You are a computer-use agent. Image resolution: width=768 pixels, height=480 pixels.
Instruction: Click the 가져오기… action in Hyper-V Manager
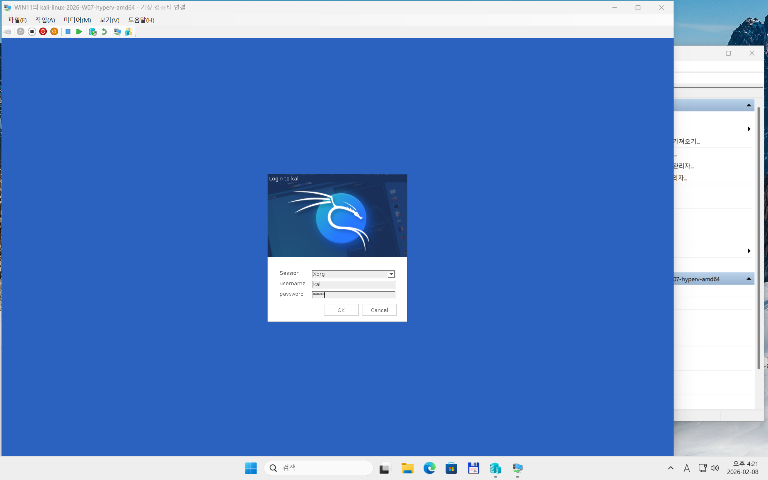[686, 141]
